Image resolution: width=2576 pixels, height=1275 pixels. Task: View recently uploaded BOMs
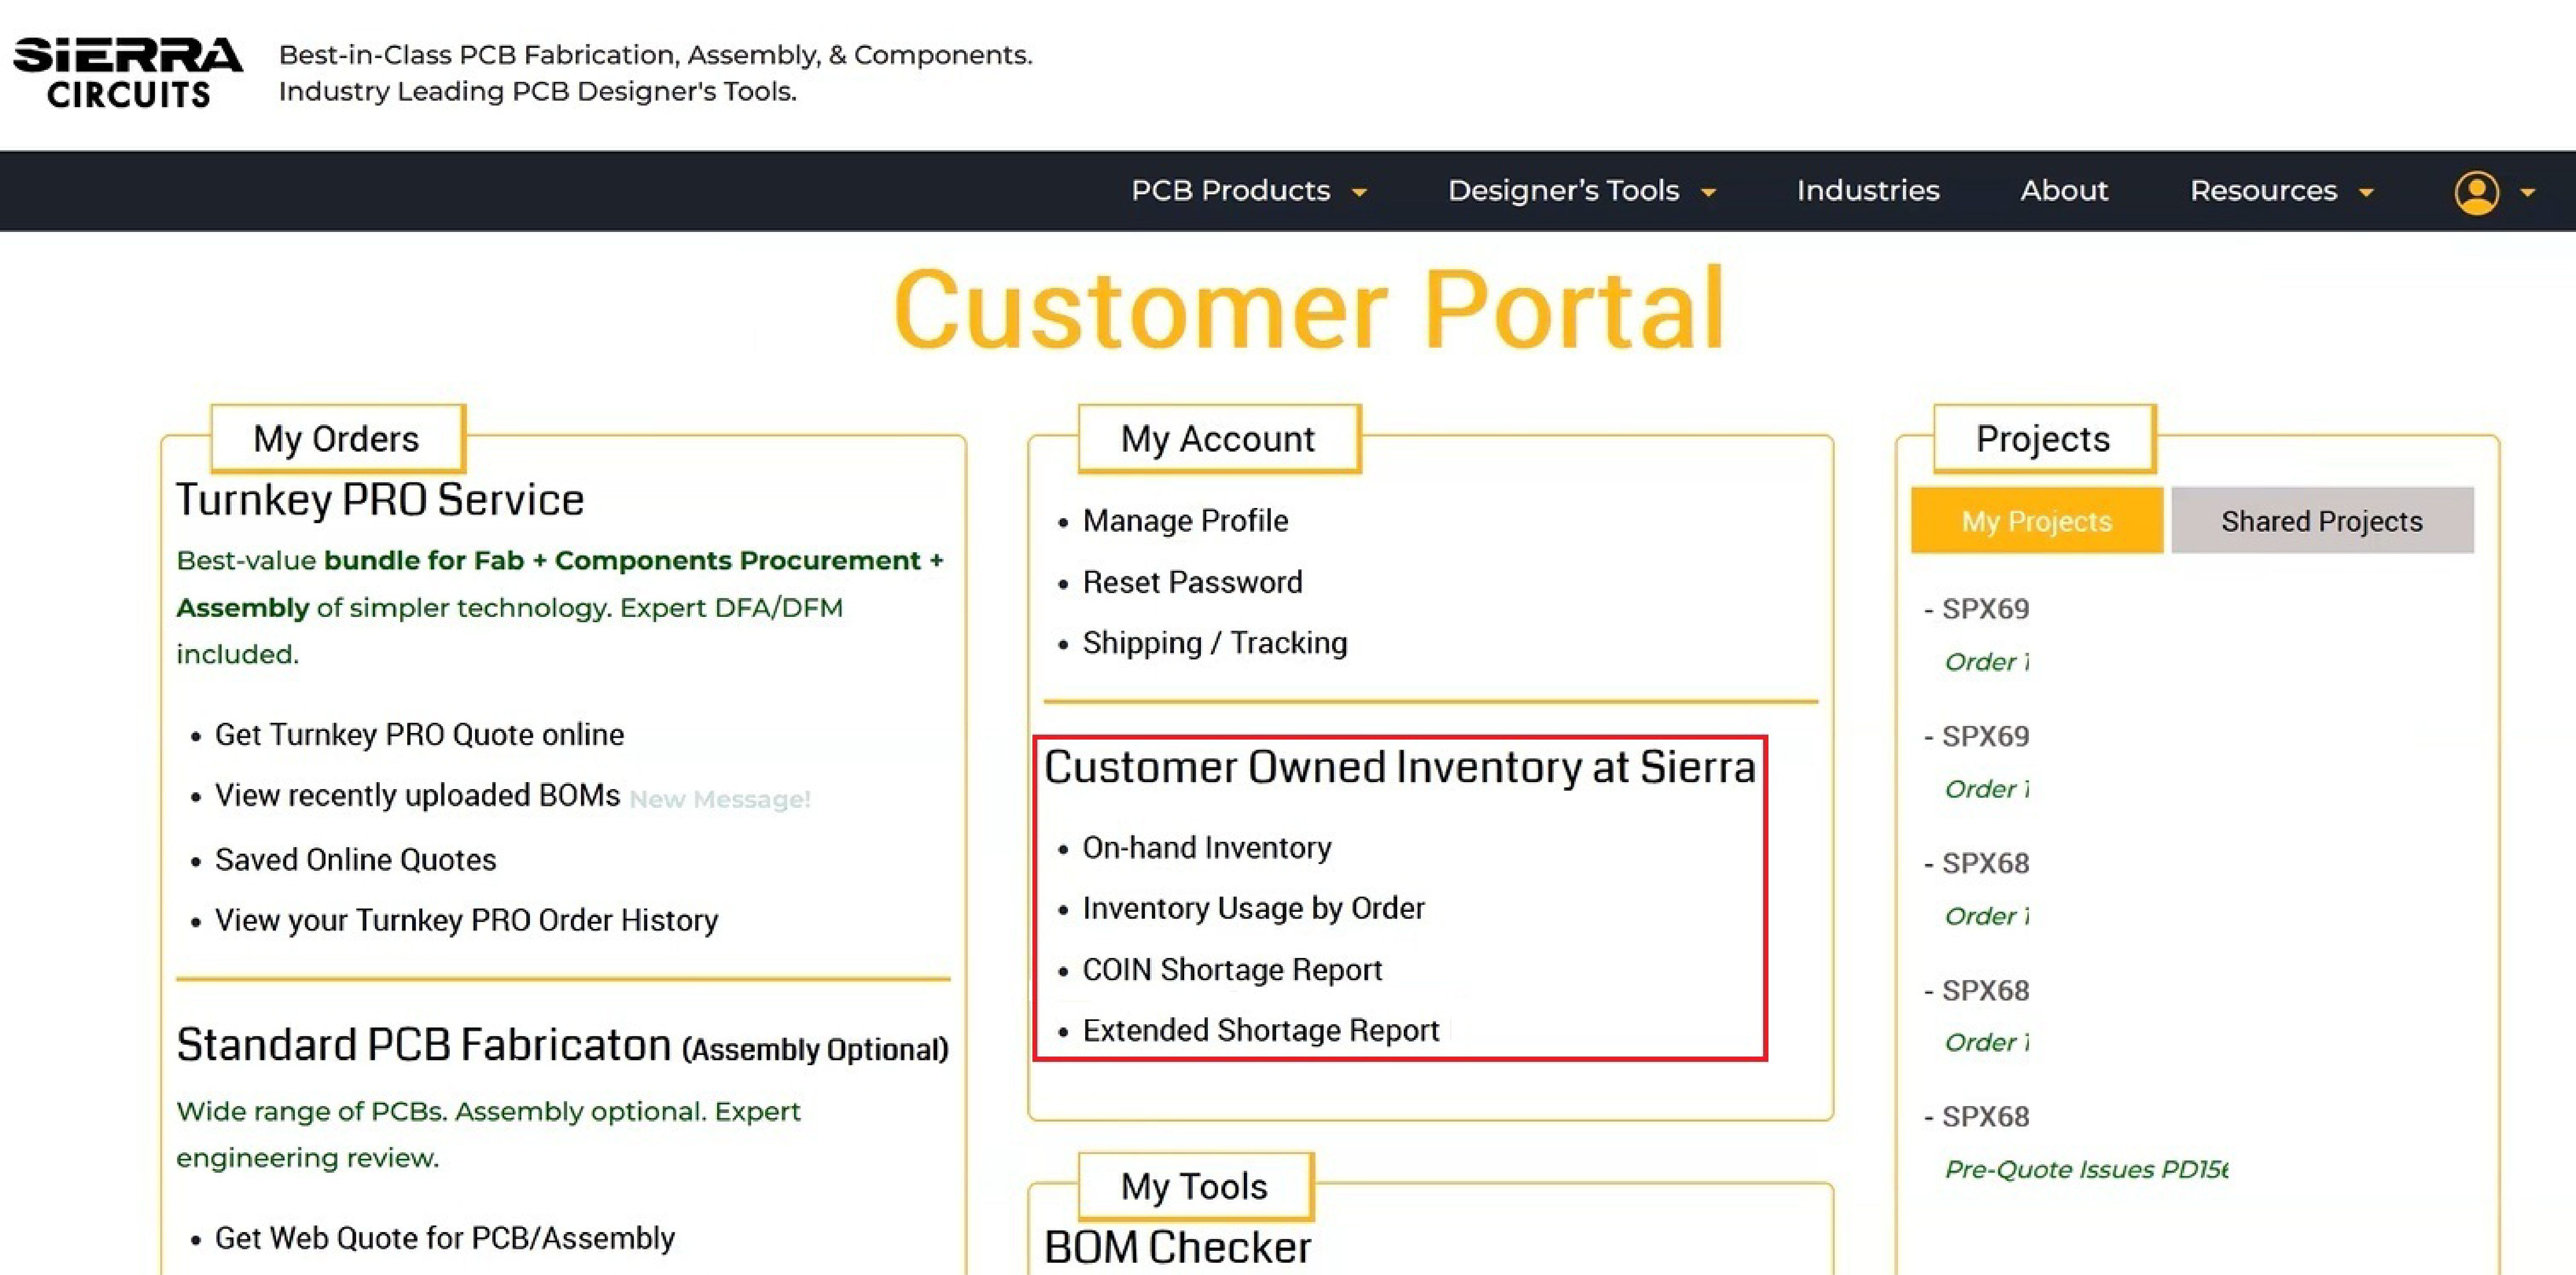[417, 795]
